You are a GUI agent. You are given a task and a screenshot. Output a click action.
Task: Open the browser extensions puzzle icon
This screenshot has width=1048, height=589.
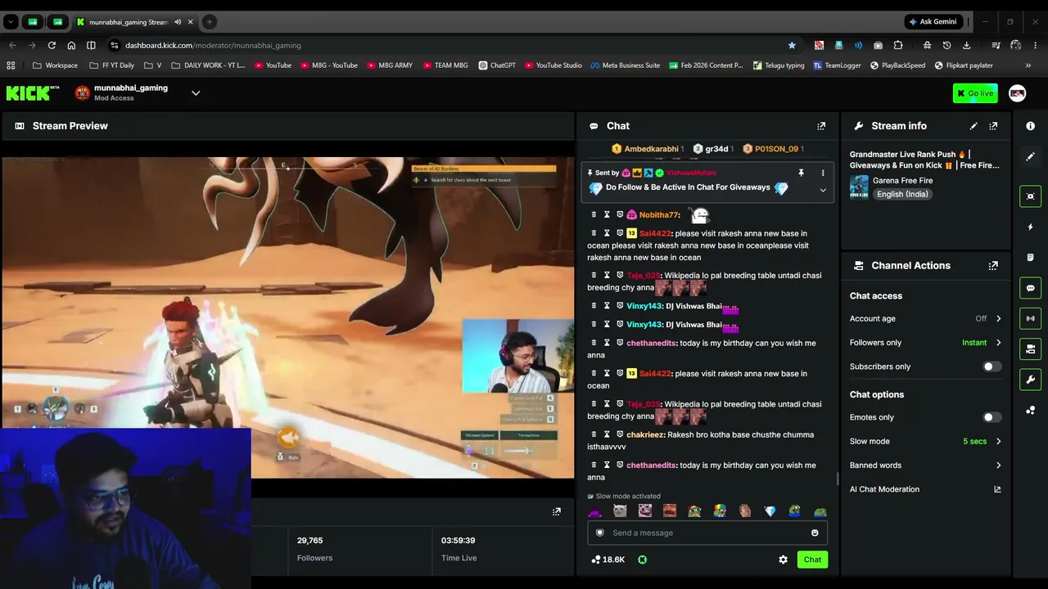click(x=898, y=45)
